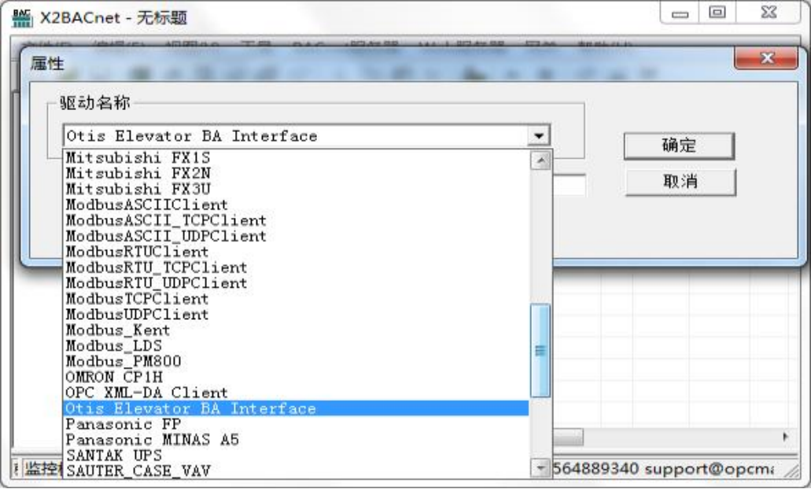The width and height of the screenshot is (811, 489).
Task: Click support@opcm text in the status bar
Action: pos(709,469)
